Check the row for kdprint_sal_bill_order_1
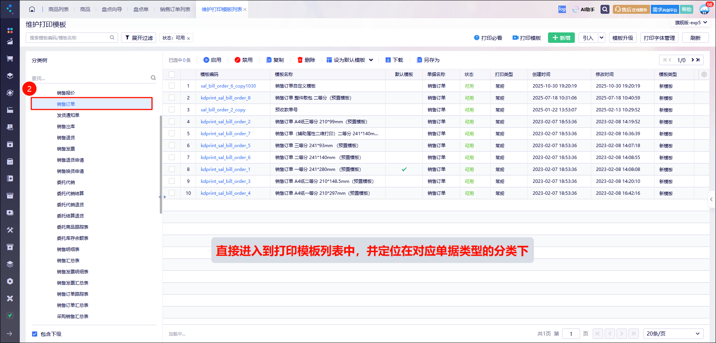716x343 pixels. [x=172, y=169]
